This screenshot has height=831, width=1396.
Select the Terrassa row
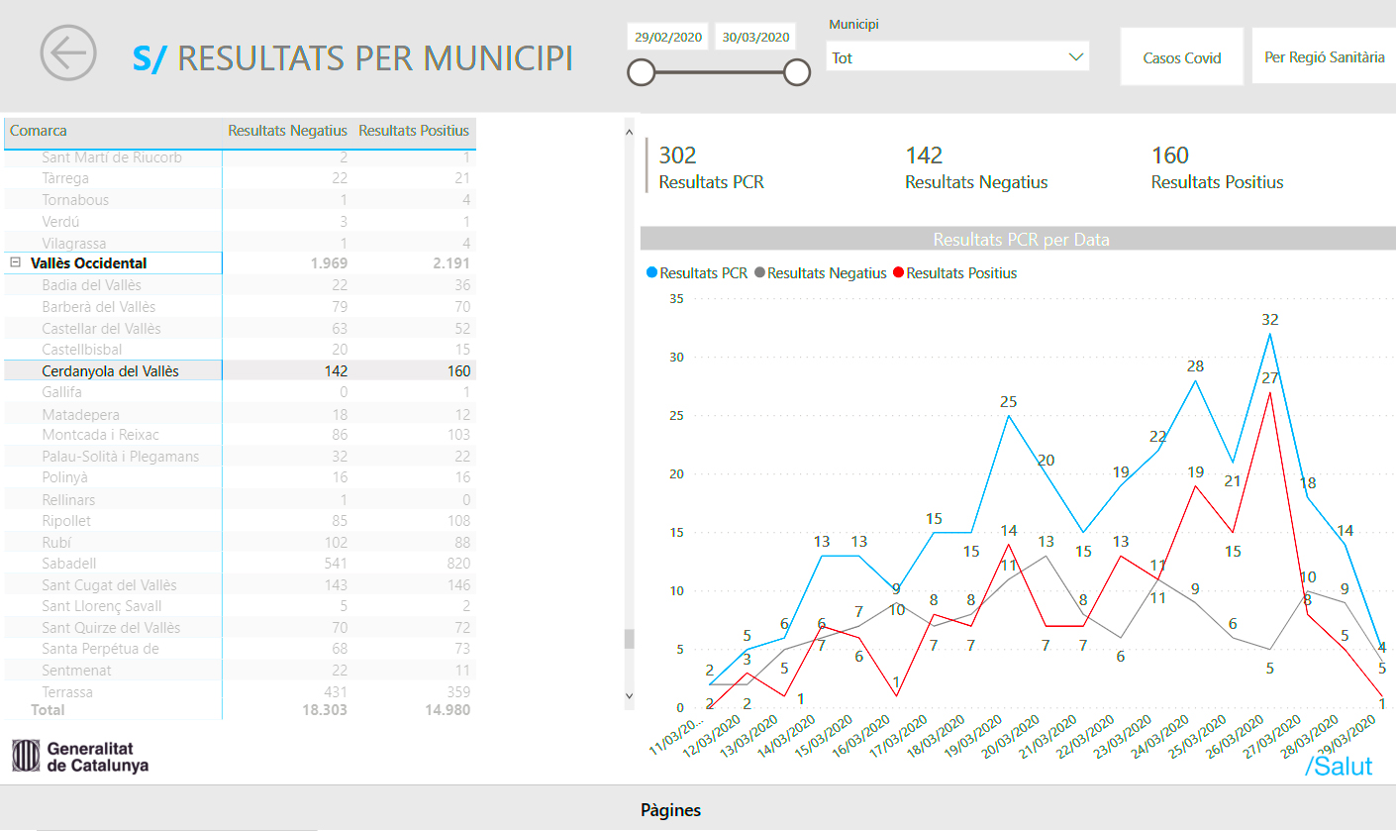tap(240, 692)
